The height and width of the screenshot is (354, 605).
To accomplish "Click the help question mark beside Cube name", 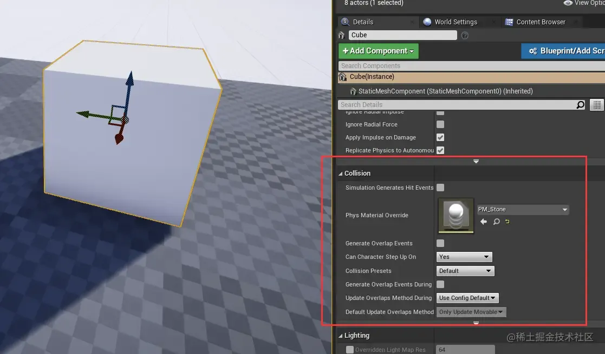I will click(x=465, y=36).
